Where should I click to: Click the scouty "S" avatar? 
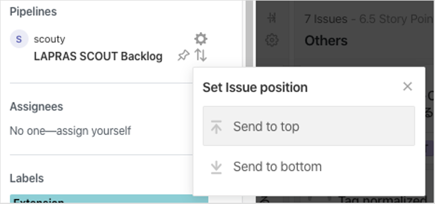coord(19,39)
